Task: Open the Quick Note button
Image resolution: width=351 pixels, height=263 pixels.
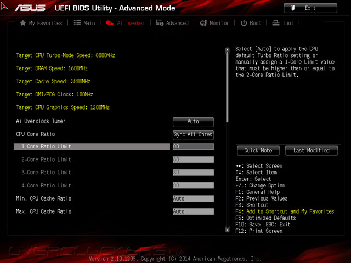Action: (258, 151)
